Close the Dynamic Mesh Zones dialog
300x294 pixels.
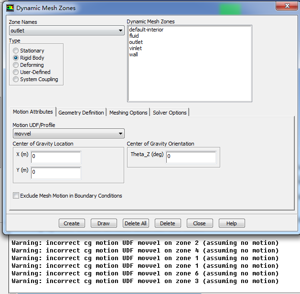point(287,6)
